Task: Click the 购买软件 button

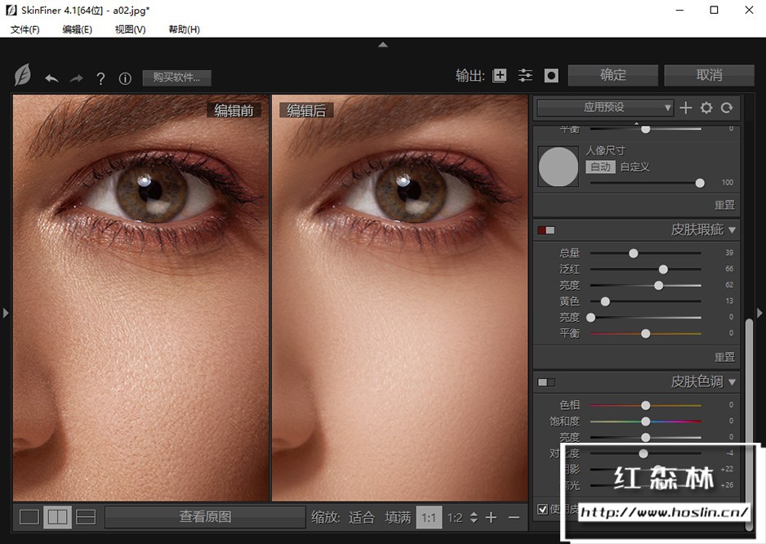Action: (176, 78)
